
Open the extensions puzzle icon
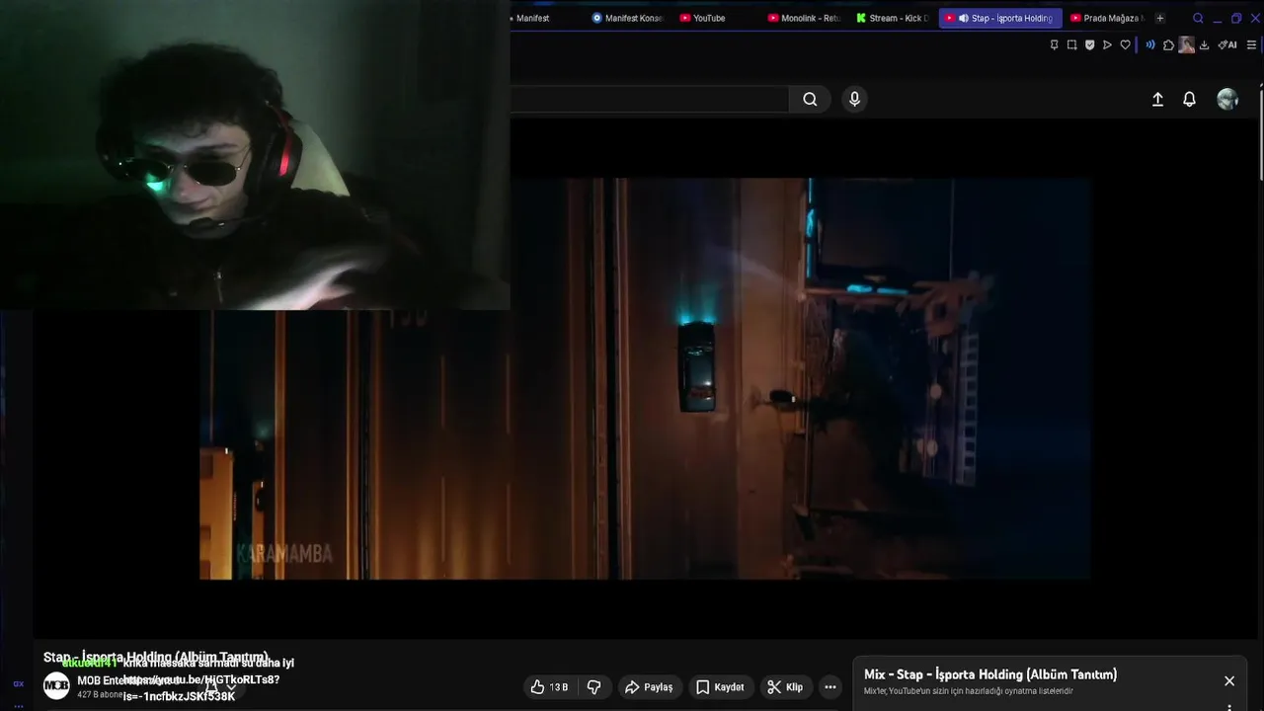click(x=1168, y=44)
